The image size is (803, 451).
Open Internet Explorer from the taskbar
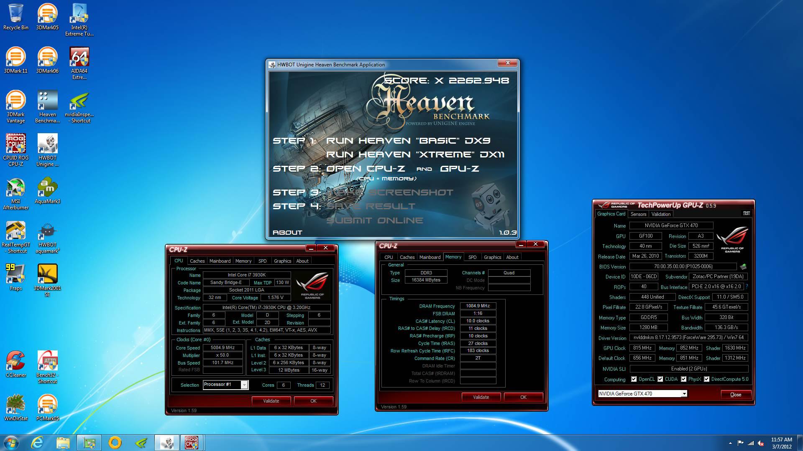(38, 443)
